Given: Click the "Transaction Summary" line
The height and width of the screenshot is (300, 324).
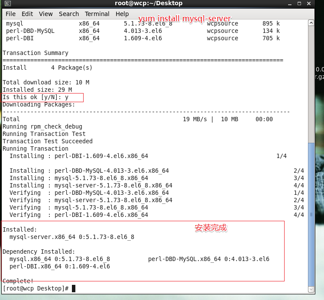Looking at the screenshot, I should click(36, 53).
